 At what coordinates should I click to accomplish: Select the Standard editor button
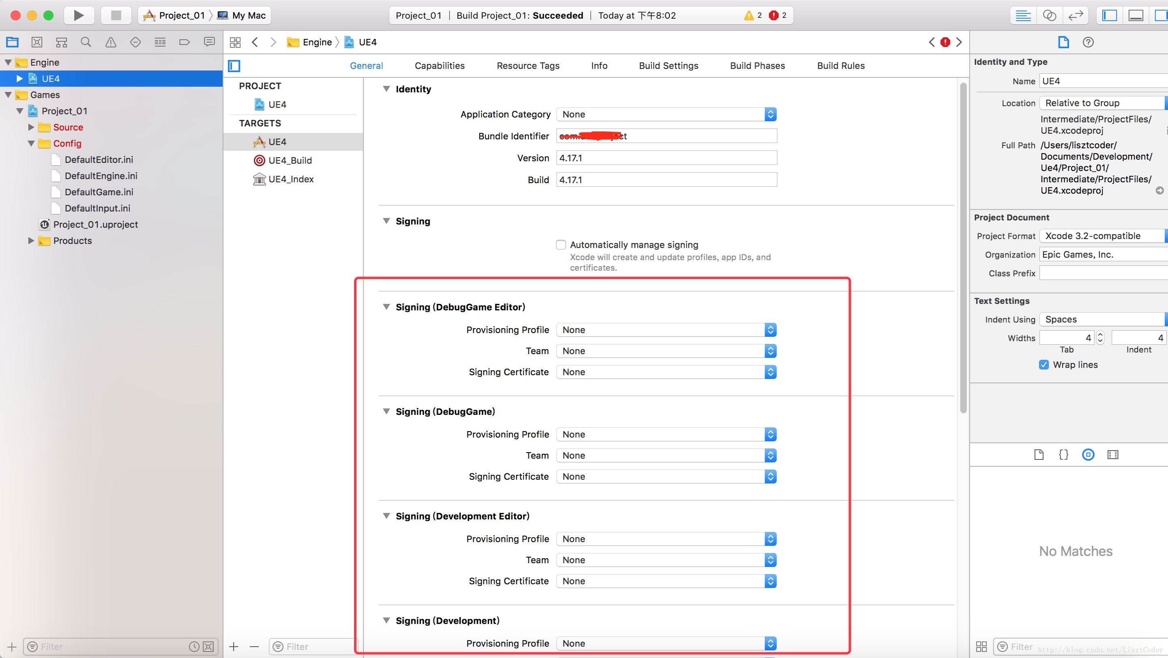tap(1023, 15)
